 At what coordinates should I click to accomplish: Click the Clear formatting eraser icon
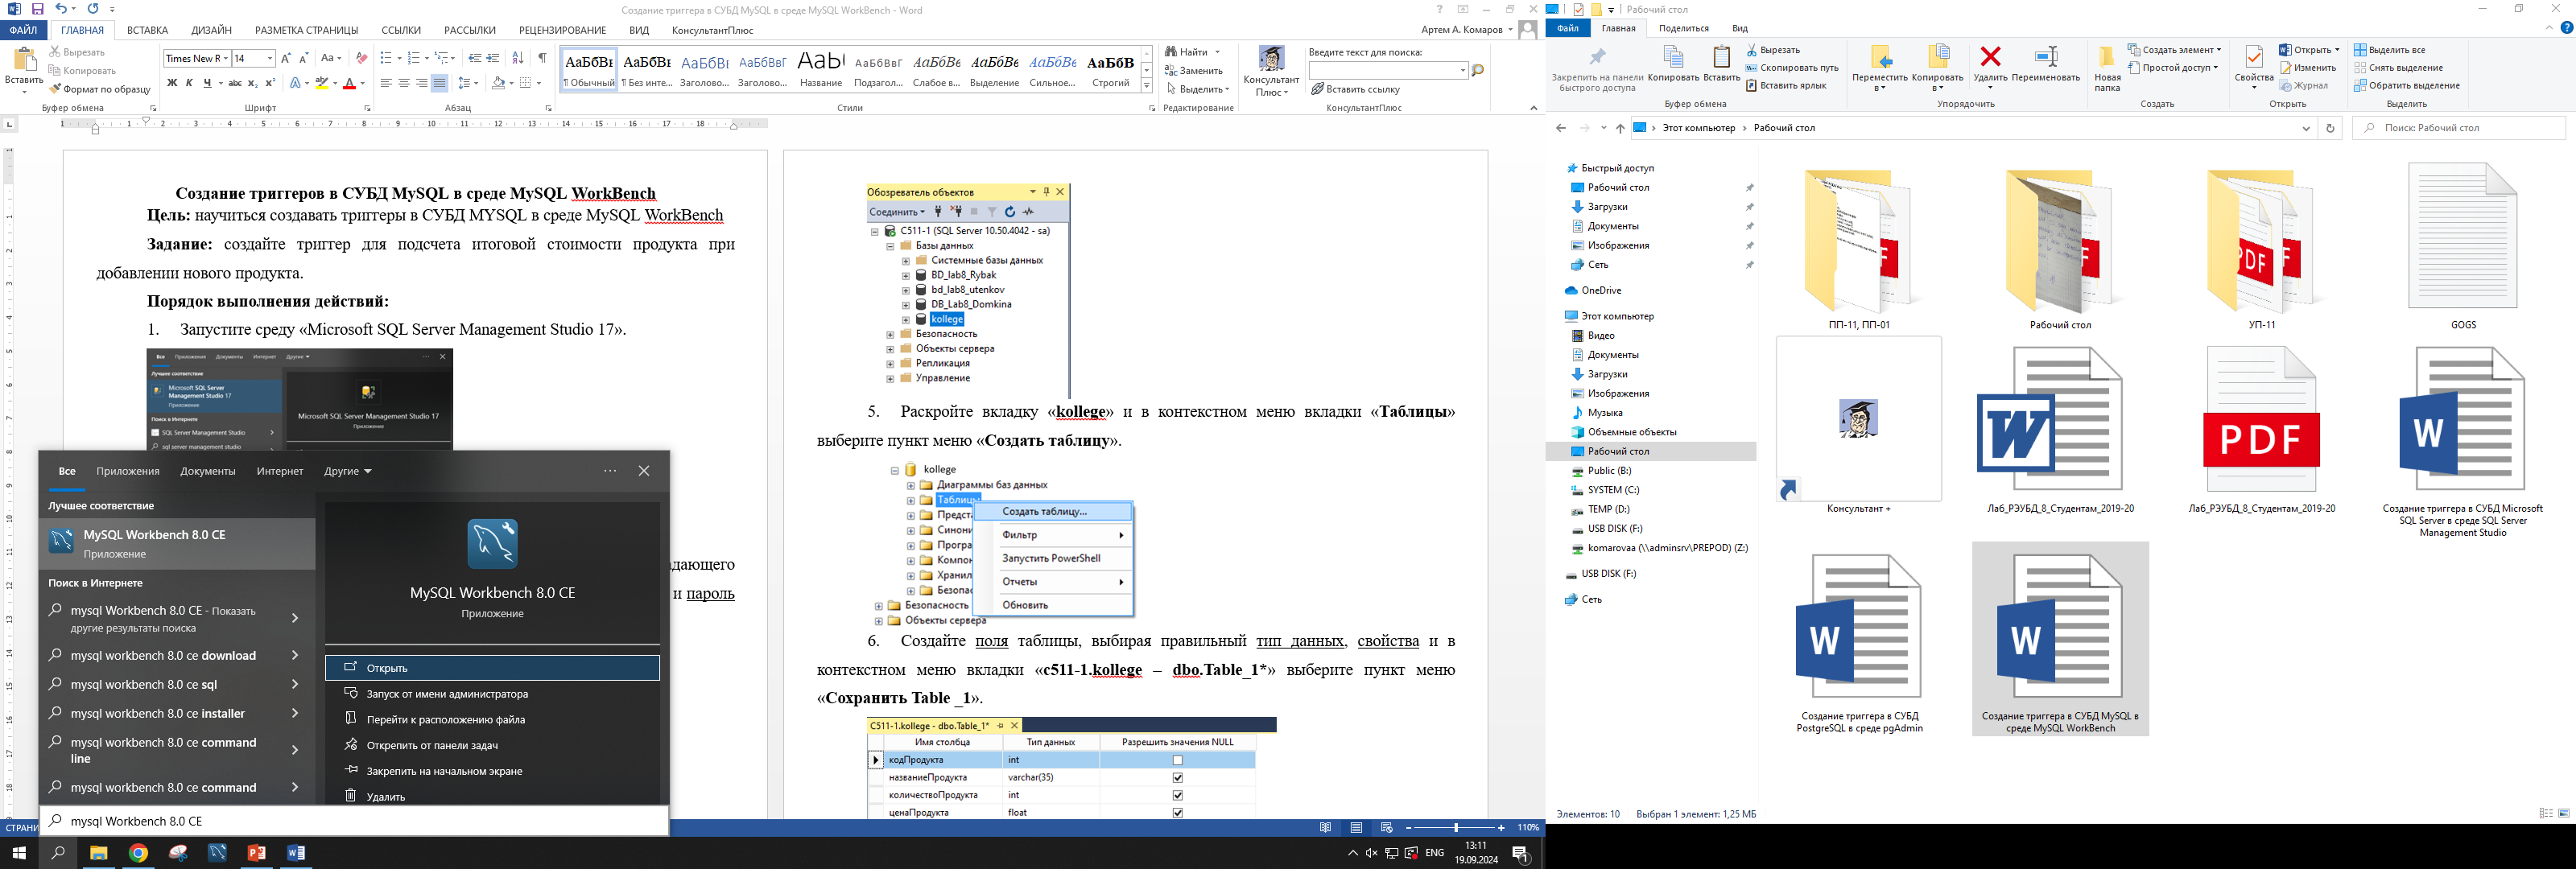click(x=361, y=58)
